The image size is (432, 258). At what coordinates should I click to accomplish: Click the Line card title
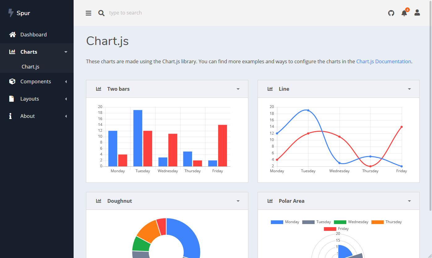tap(284, 89)
